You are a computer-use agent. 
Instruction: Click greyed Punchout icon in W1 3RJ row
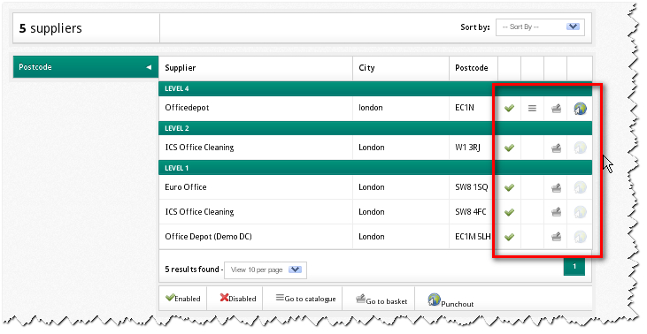580,148
